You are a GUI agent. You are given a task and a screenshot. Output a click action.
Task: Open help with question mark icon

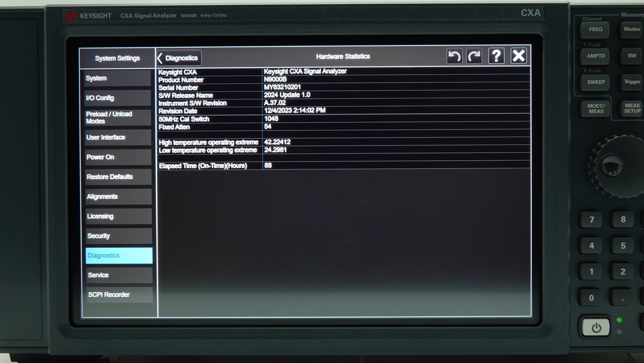click(496, 56)
